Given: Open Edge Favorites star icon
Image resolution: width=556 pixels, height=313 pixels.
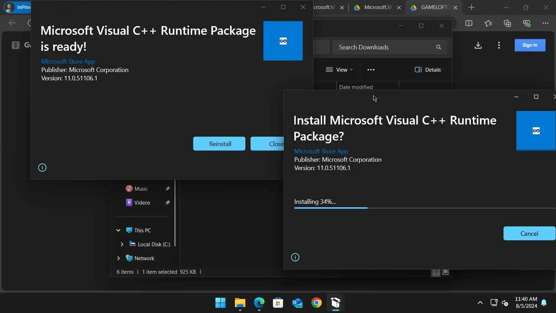Looking at the screenshot, I should pyautogui.click(x=488, y=23).
